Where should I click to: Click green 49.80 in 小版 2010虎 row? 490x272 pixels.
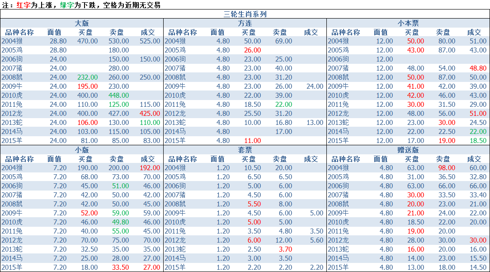coord(121,222)
